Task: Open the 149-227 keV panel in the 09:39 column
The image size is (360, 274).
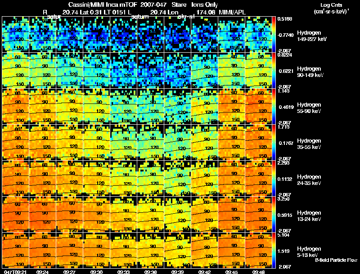Action: pos(177,35)
